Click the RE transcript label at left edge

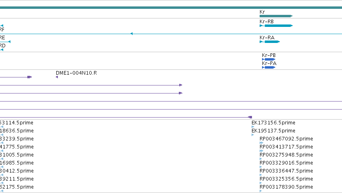coord(2,38)
